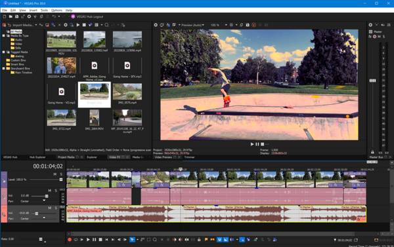Undo the last action with toolbar arrow
Viewport: 394px width, 247px height.
54,17
